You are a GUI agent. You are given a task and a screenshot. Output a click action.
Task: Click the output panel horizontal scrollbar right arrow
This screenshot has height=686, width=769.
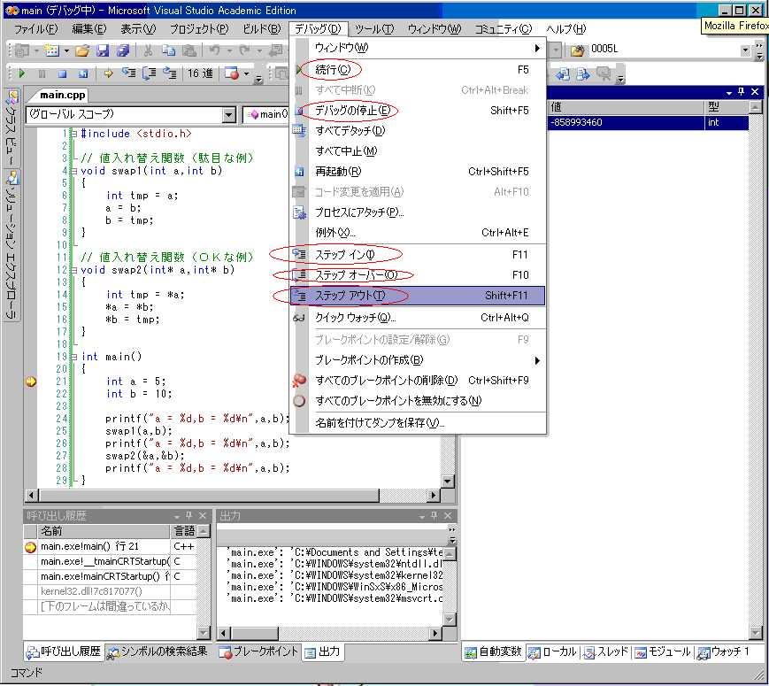pos(434,634)
